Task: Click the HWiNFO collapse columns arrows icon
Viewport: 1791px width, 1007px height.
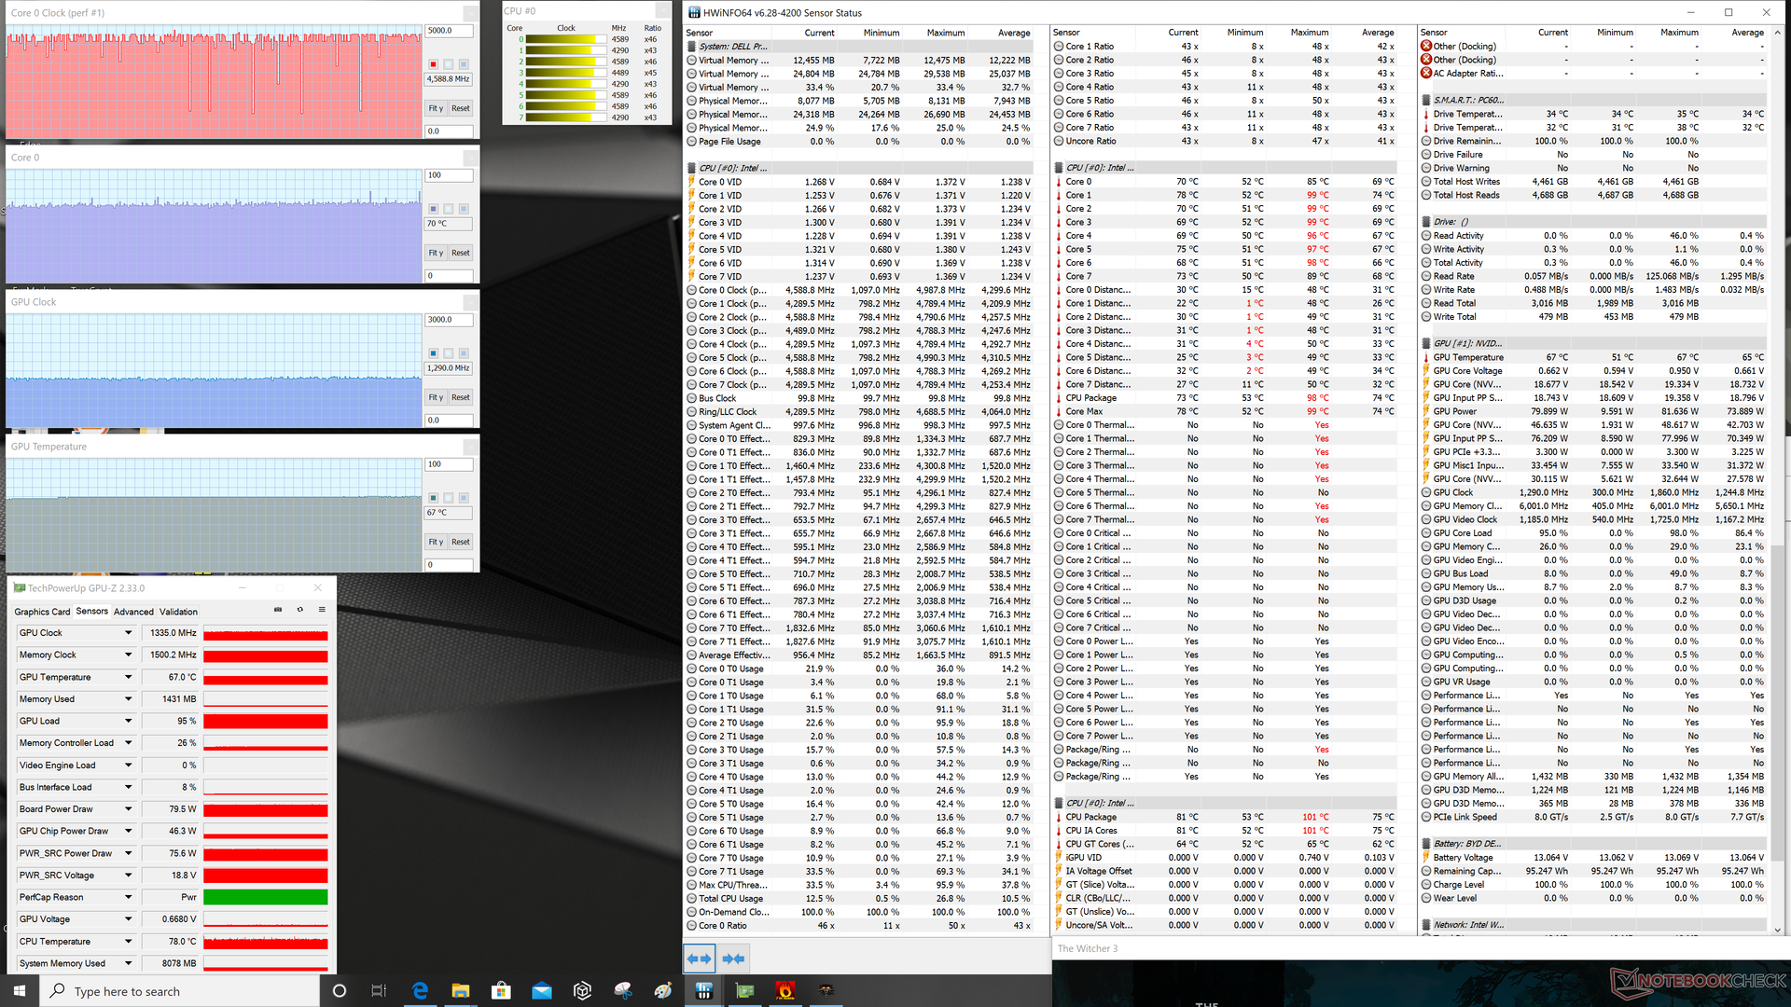Action: (734, 959)
